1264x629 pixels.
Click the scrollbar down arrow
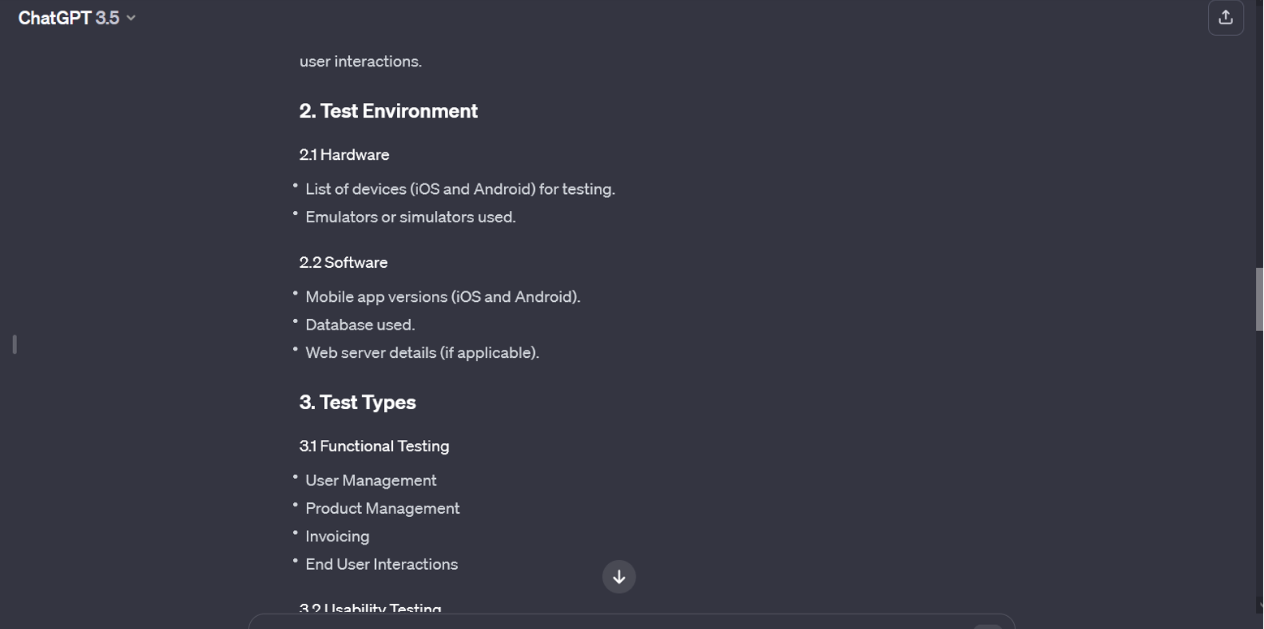pos(1258,606)
